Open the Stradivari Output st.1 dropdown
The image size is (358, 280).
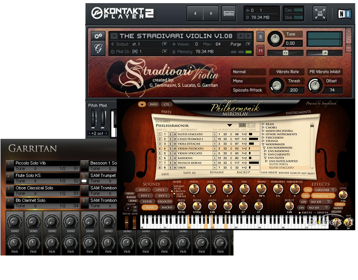[x=164, y=44]
